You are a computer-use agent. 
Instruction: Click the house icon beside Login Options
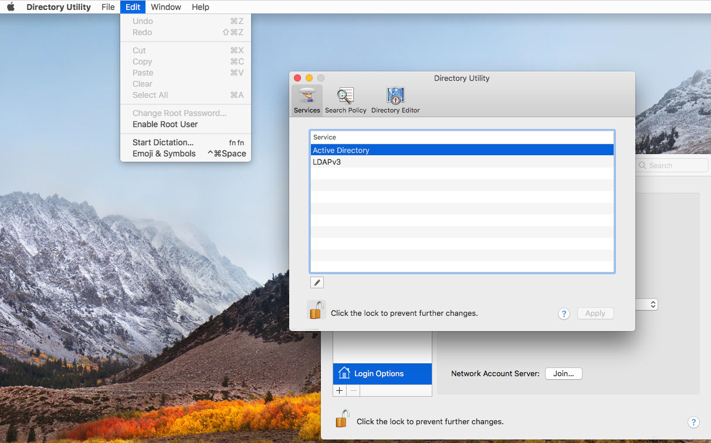tap(344, 373)
